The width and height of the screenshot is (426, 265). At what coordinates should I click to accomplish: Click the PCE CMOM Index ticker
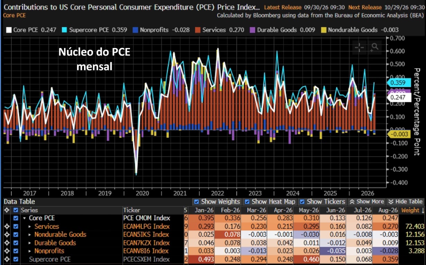point(147,218)
